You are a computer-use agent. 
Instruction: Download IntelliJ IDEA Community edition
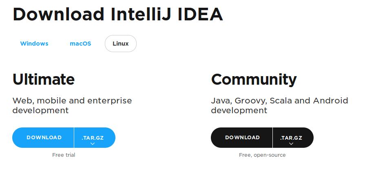coord(242,138)
